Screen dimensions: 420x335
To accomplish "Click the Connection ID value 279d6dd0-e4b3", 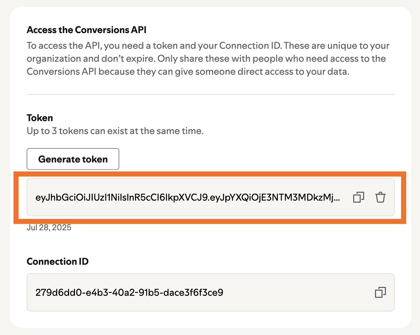I will pyautogui.click(x=129, y=292).
